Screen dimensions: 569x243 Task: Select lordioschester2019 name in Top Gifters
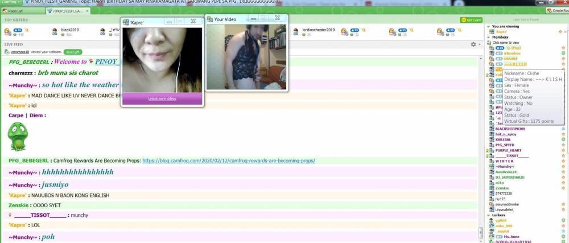click(319, 30)
